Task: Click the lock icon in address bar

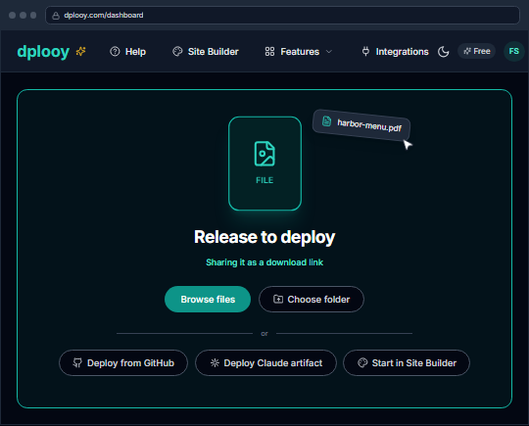Action: point(56,16)
